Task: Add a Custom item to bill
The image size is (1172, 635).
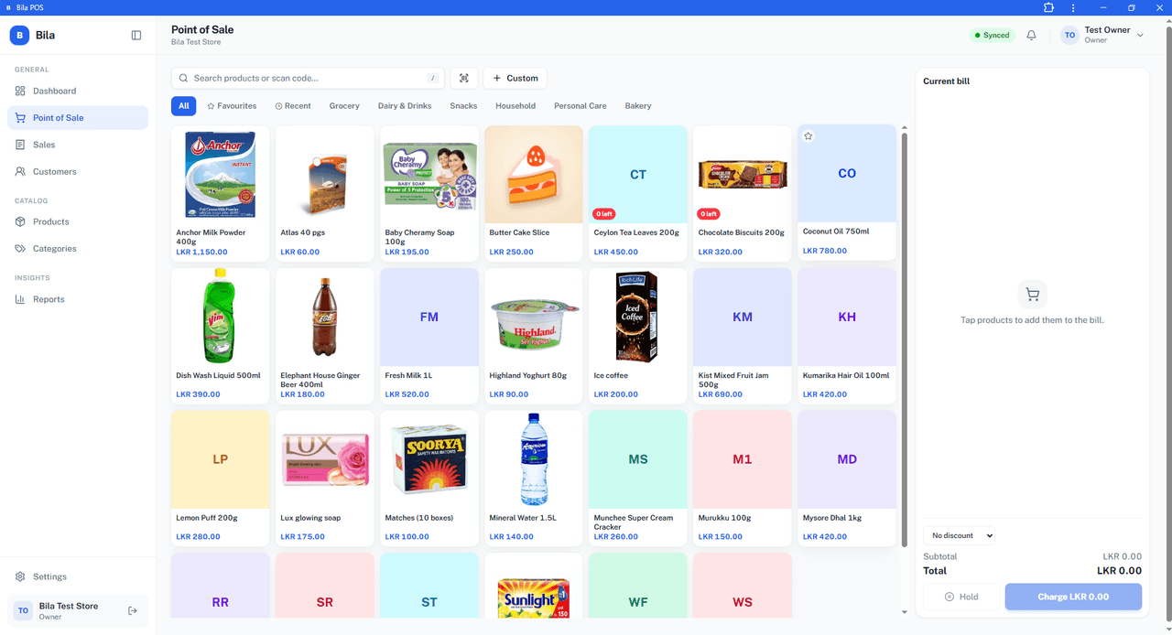Action: [515, 79]
